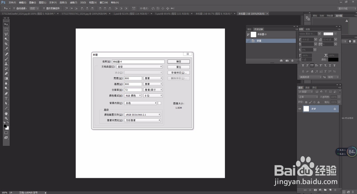Screen dimensions: 357x194
Task: Click background color swatch in New dialog
Action: coord(159,103)
